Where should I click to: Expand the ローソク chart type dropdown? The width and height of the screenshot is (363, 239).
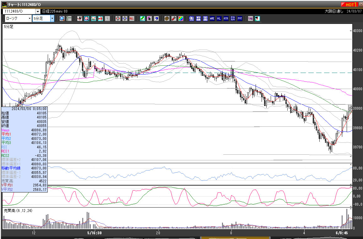coord(30,19)
